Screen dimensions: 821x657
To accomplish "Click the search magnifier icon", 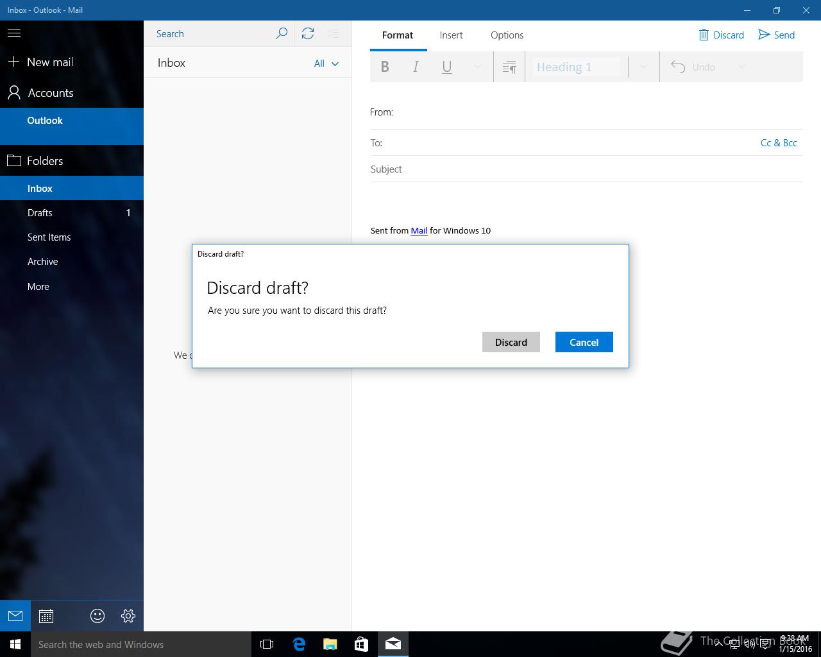I will pyautogui.click(x=281, y=33).
